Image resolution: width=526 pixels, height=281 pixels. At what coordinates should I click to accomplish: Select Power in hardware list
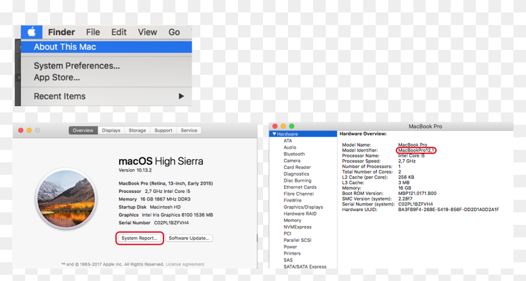[290, 247]
